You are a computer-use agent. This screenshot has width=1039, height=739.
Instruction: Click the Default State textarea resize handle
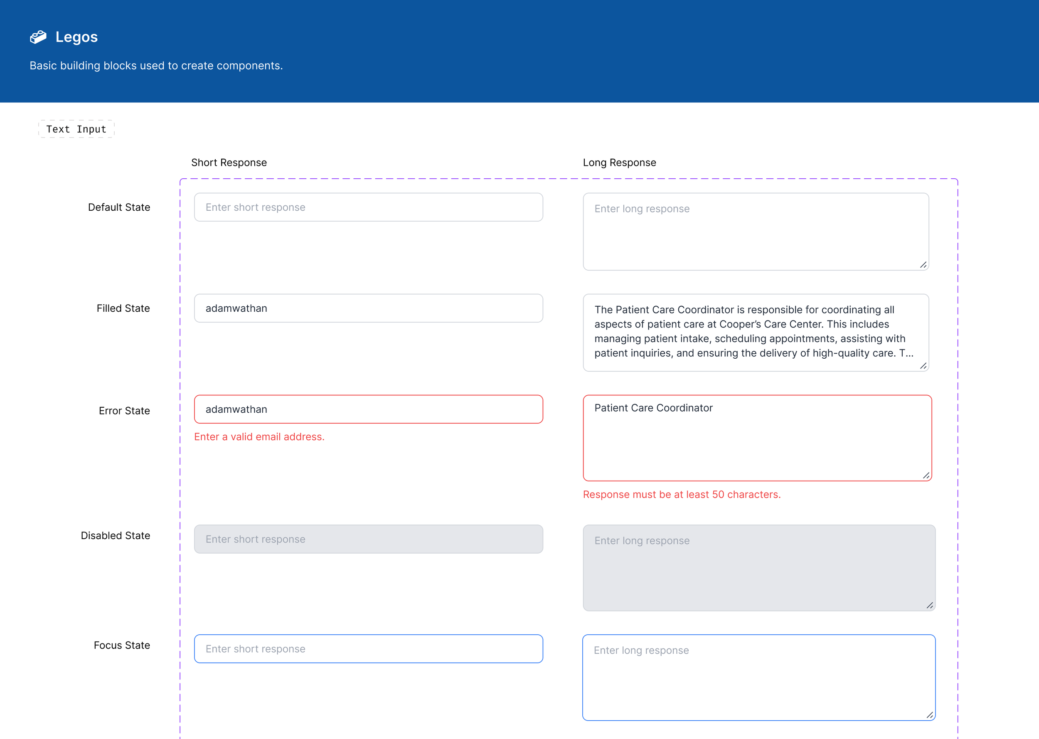[923, 265]
